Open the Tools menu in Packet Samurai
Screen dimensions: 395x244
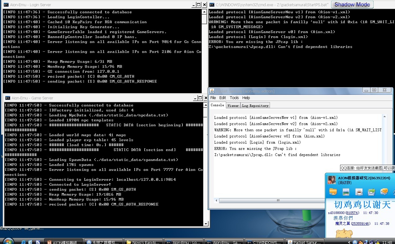(x=234, y=98)
